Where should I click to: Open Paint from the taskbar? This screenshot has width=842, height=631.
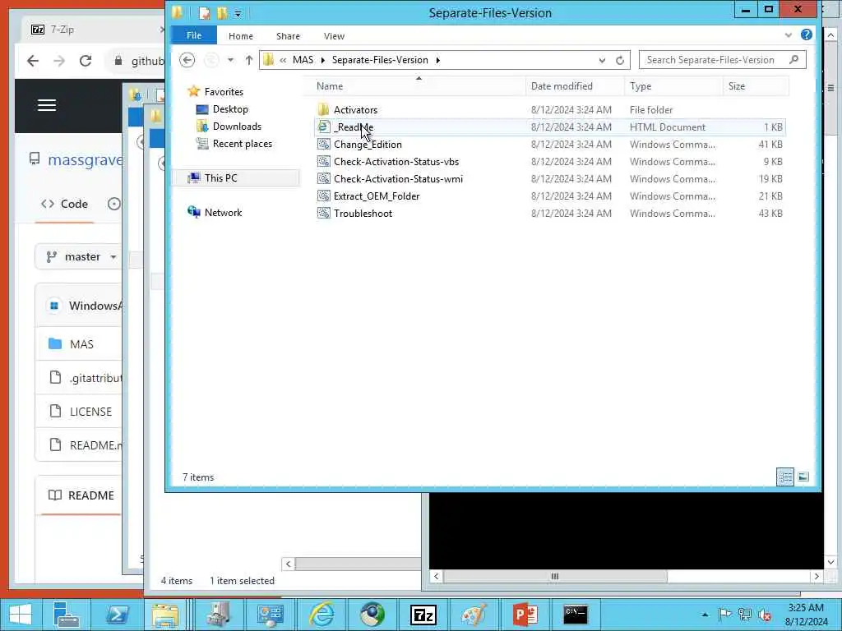point(474,615)
